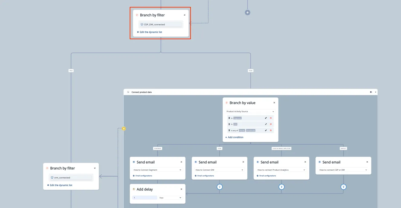Delete the 'is DW' condition
This screenshot has width=401, height=208.
[271, 124]
